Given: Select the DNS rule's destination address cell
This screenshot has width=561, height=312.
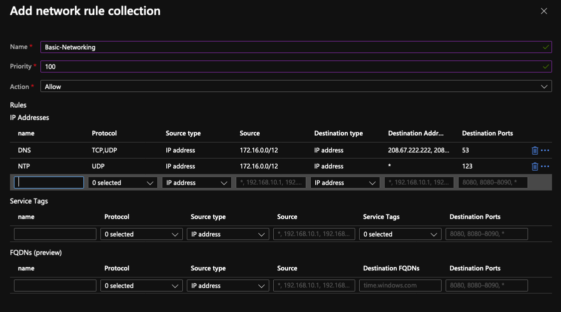Looking at the screenshot, I should point(419,150).
